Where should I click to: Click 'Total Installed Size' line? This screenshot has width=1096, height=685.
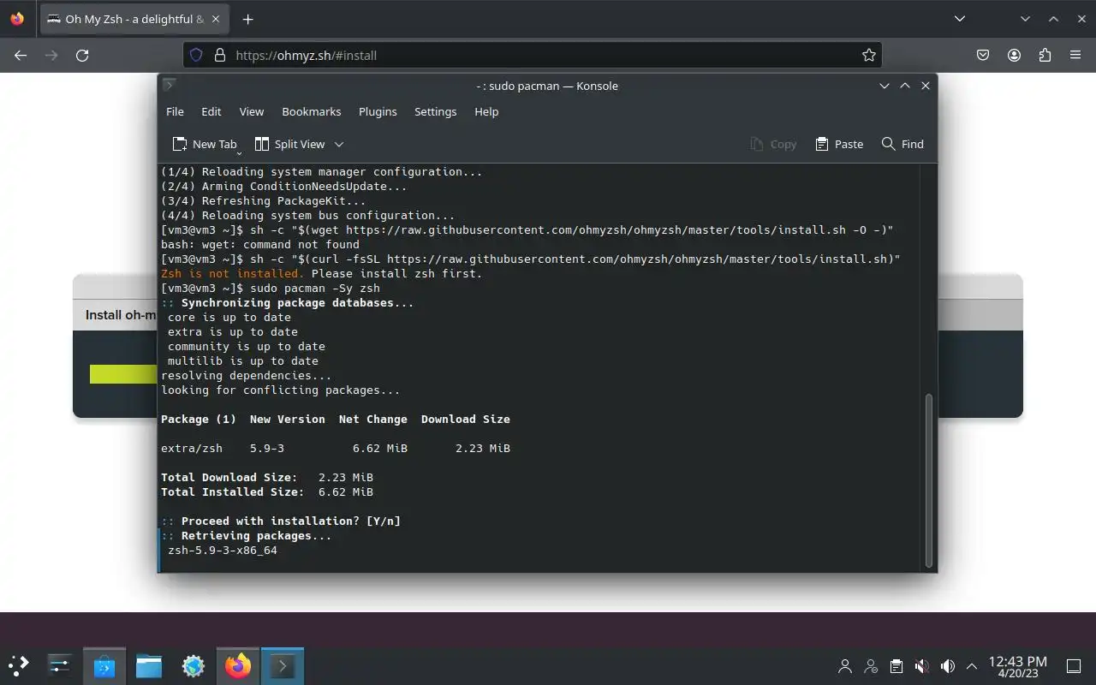(x=267, y=491)
